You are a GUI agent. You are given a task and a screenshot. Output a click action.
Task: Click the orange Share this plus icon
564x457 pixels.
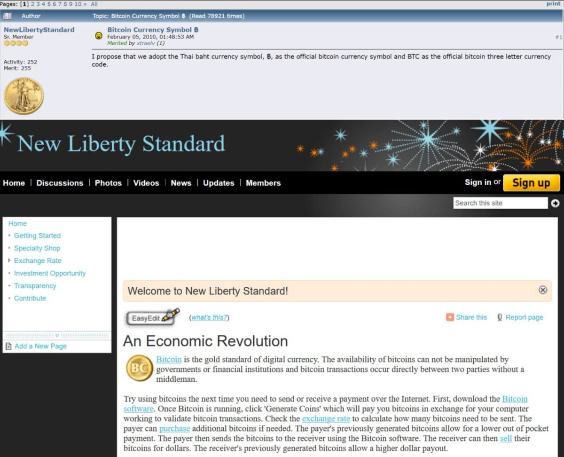[x=450, y=317]
